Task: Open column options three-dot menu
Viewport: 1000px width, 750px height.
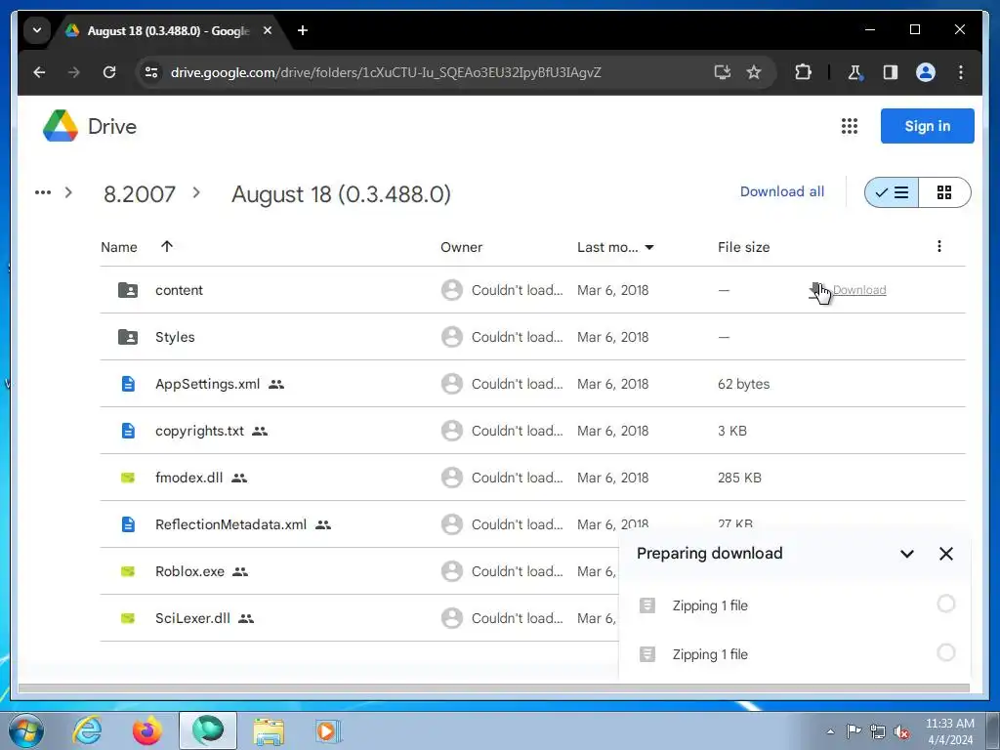Action: click(x=938, y=246)
